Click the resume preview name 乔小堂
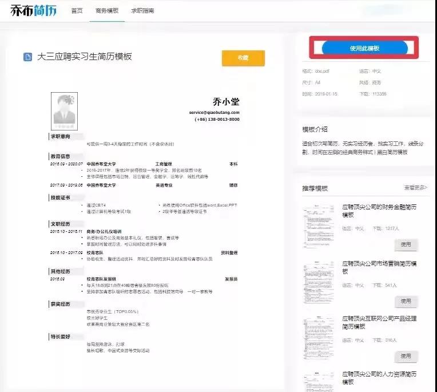The height and width of the screenshot is (392, 437). 225,102
